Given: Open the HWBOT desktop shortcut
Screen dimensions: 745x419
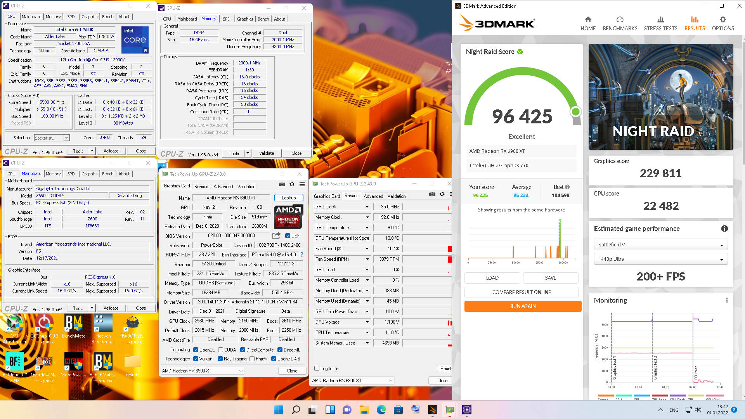Looking at the screenshot, I should 132,329.
